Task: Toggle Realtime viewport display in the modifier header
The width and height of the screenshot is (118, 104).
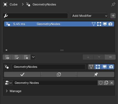Action: click(104, 67)
